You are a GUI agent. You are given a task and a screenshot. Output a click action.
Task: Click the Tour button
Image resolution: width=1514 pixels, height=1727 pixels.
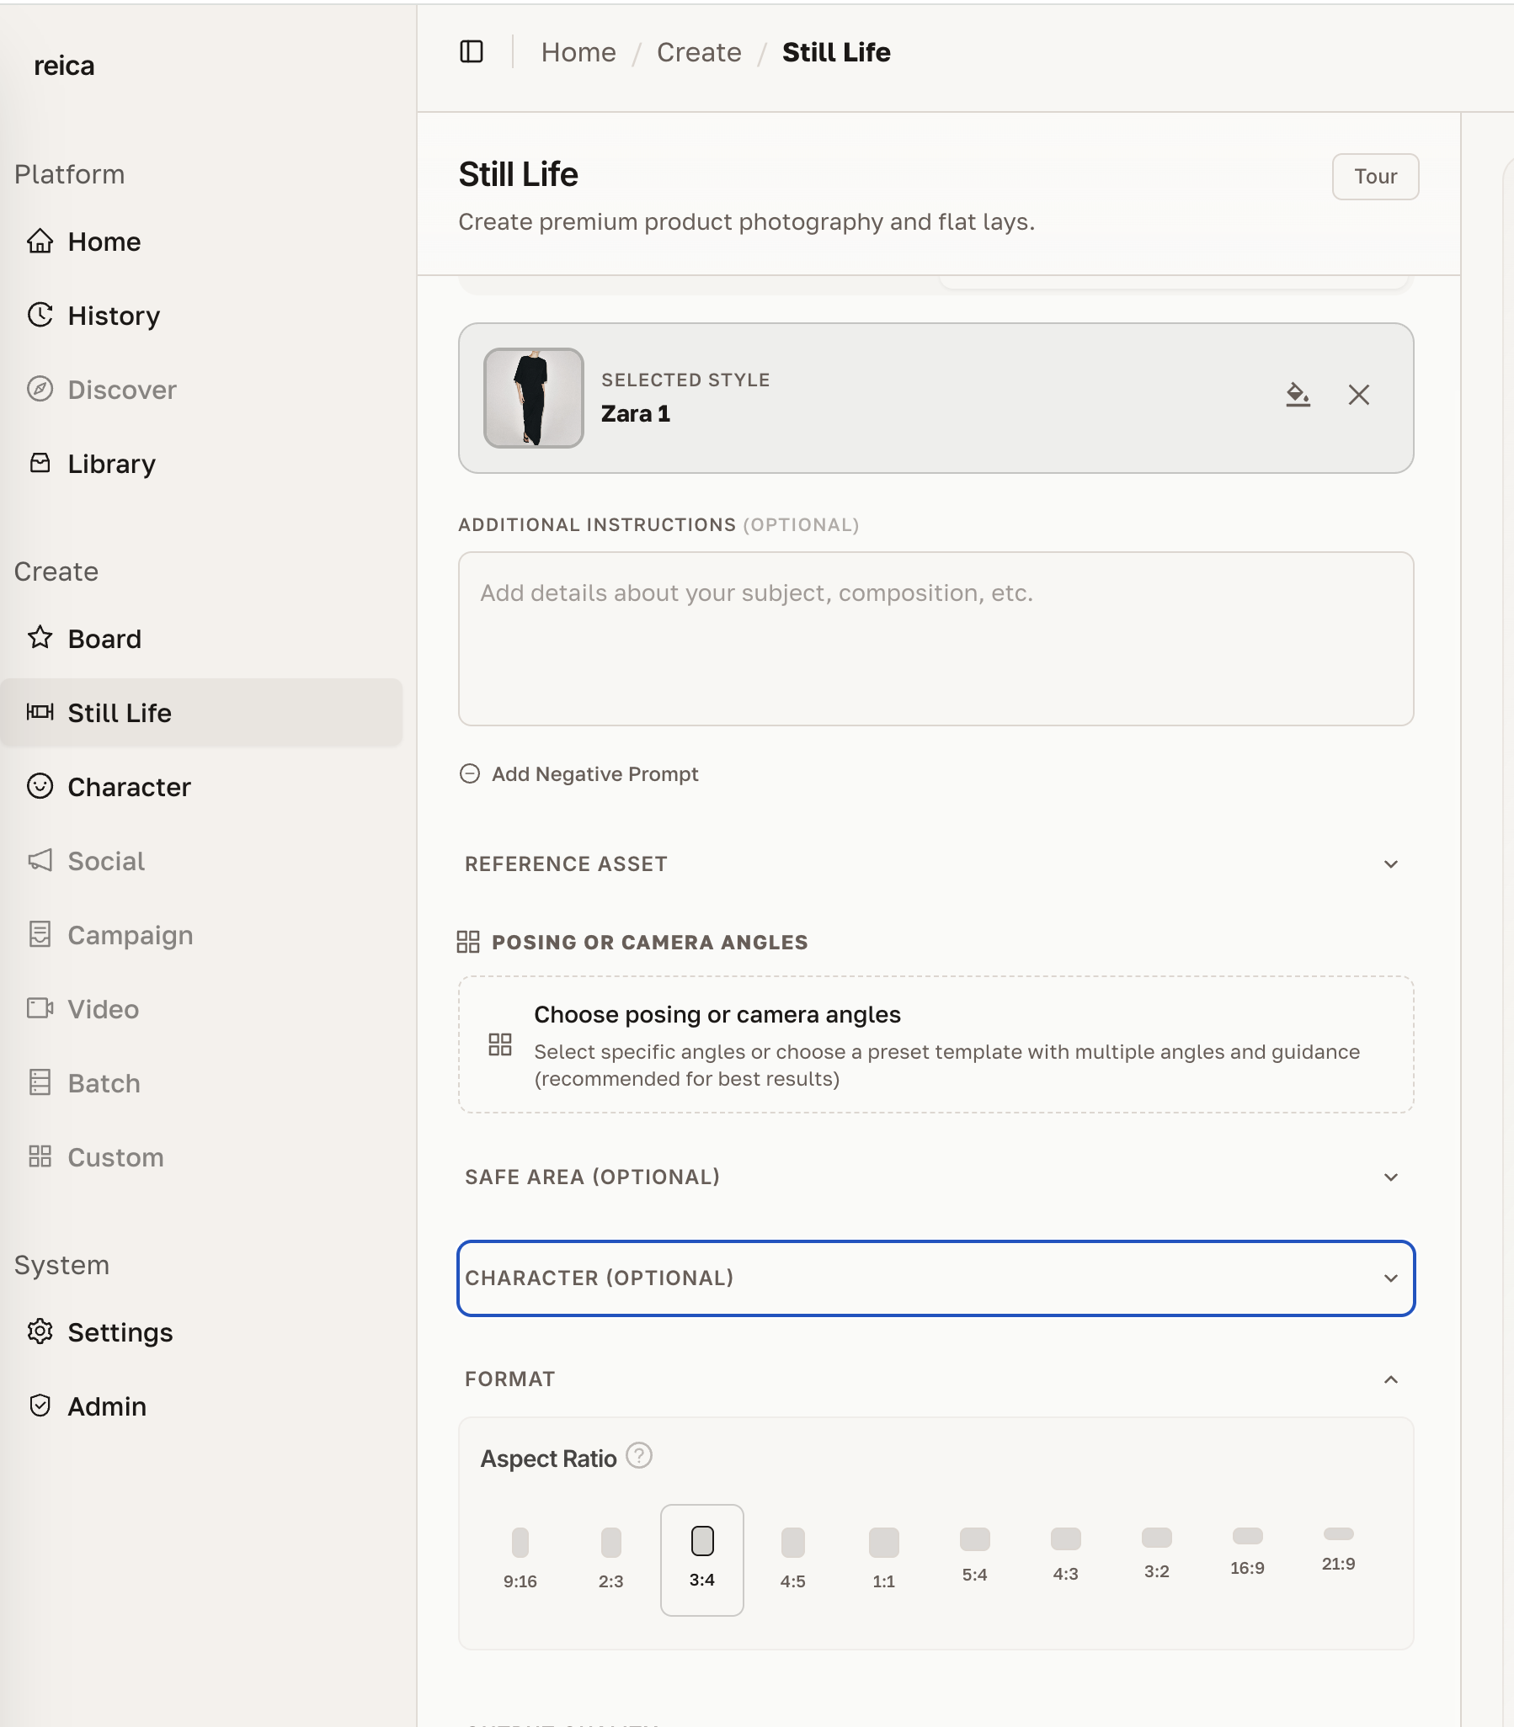pos(1374,177)
